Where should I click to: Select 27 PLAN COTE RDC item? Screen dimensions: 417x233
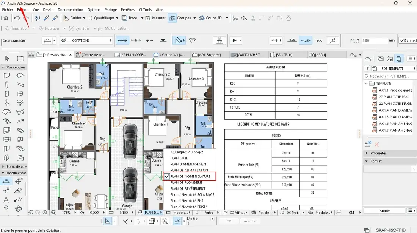coord(390,97)
